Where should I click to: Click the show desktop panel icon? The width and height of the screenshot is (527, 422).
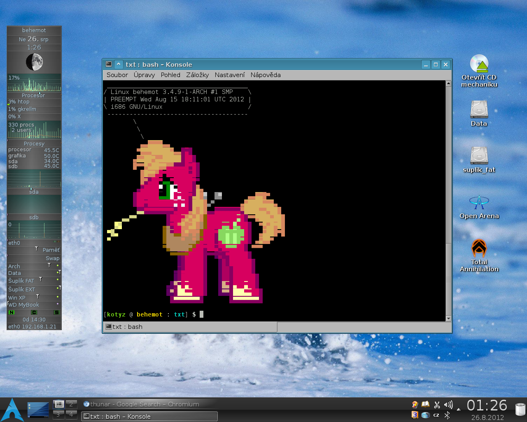tap(38, 410)
